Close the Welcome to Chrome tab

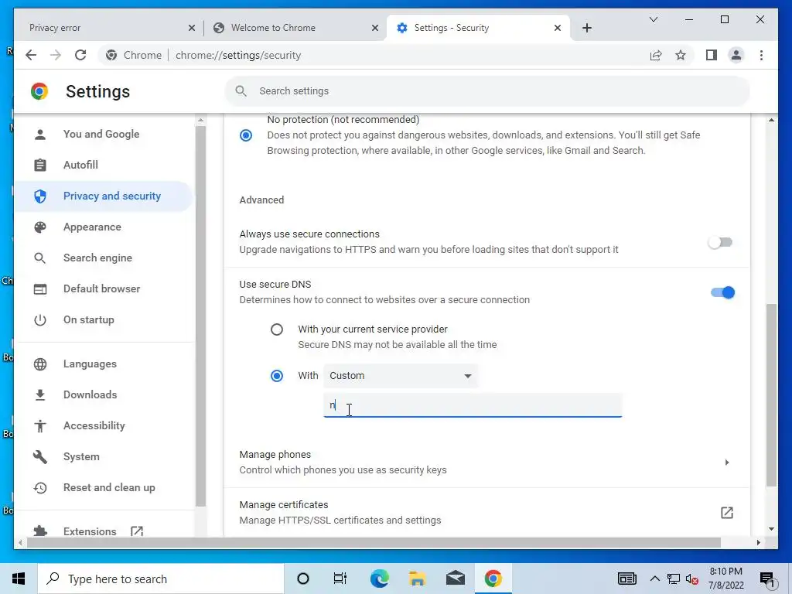click(x=375, y=28)
